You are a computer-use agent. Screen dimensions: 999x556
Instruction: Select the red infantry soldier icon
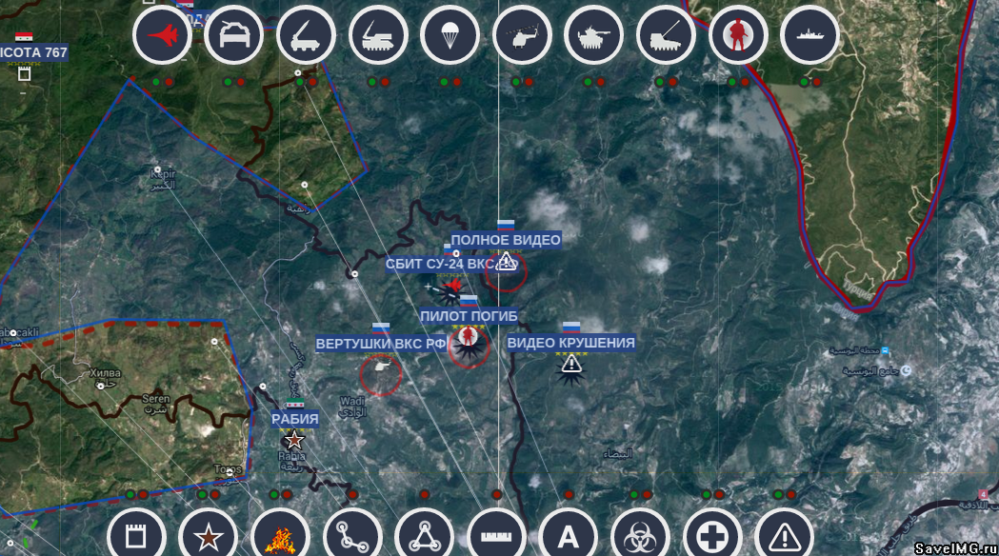click(738, 36)
